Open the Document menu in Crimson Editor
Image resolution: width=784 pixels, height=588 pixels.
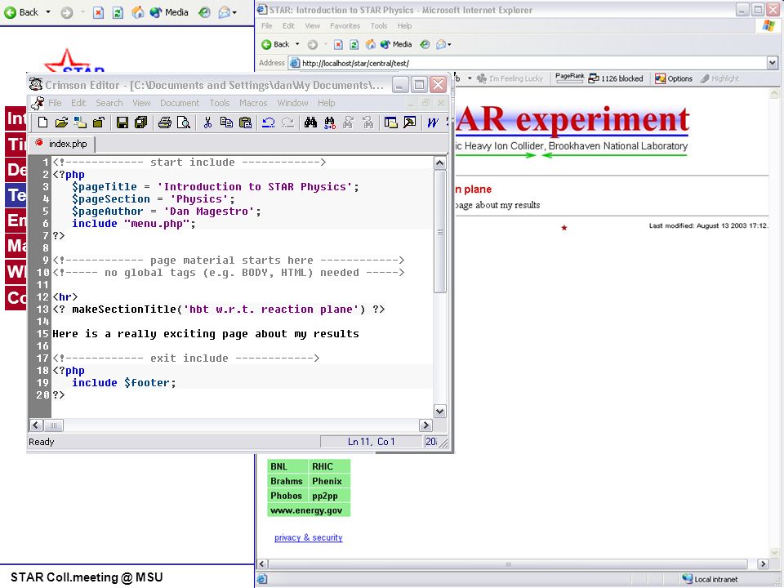coord(180,103)
